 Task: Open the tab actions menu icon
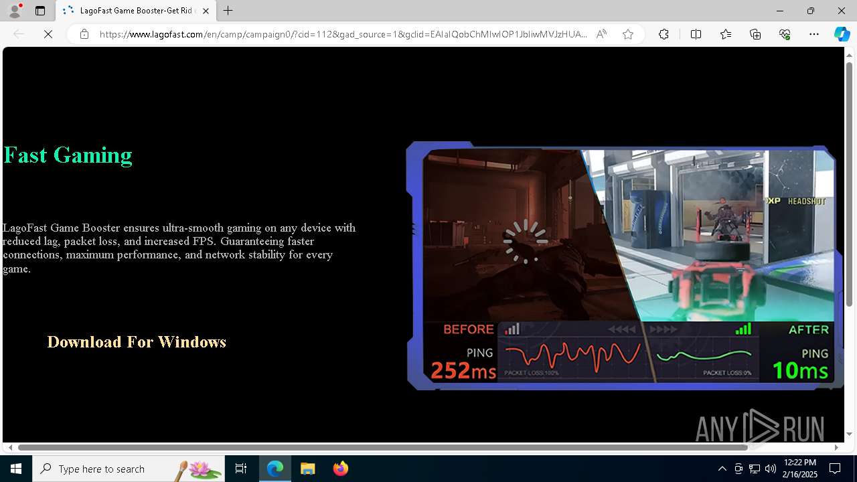[40, 11]
